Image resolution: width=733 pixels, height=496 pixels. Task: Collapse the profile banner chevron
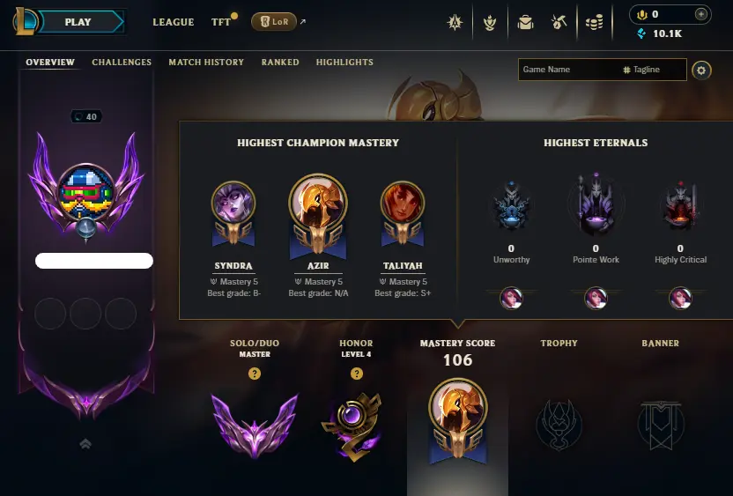coord(85,443)
